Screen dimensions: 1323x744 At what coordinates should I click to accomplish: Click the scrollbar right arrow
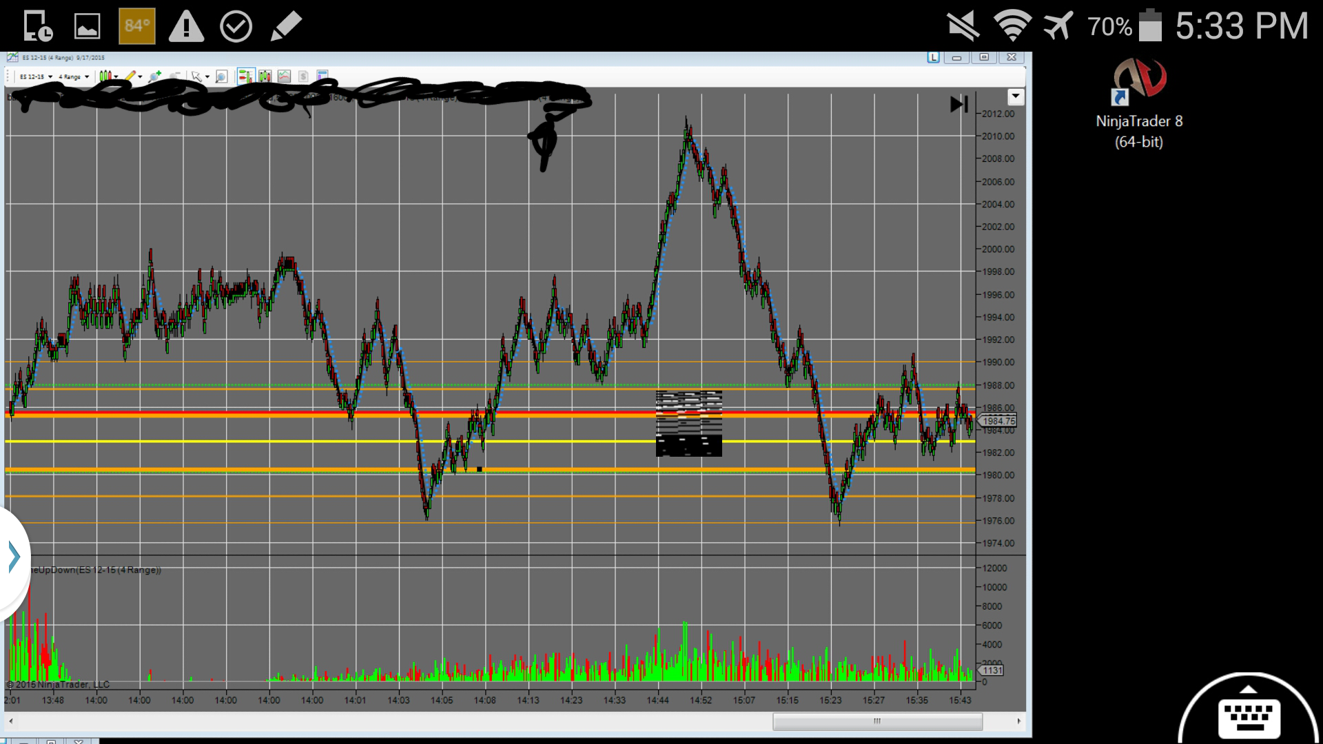point(1018,721)
